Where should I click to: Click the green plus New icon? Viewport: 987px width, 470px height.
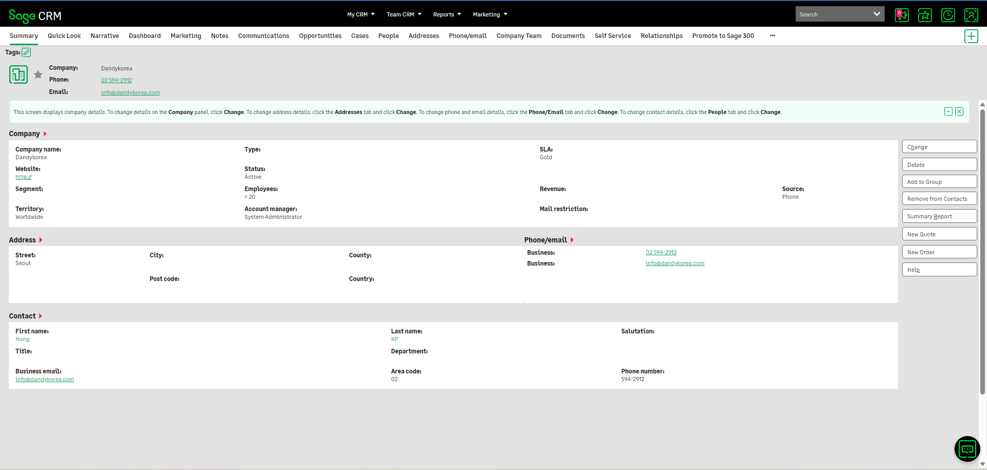coord(971,36)
